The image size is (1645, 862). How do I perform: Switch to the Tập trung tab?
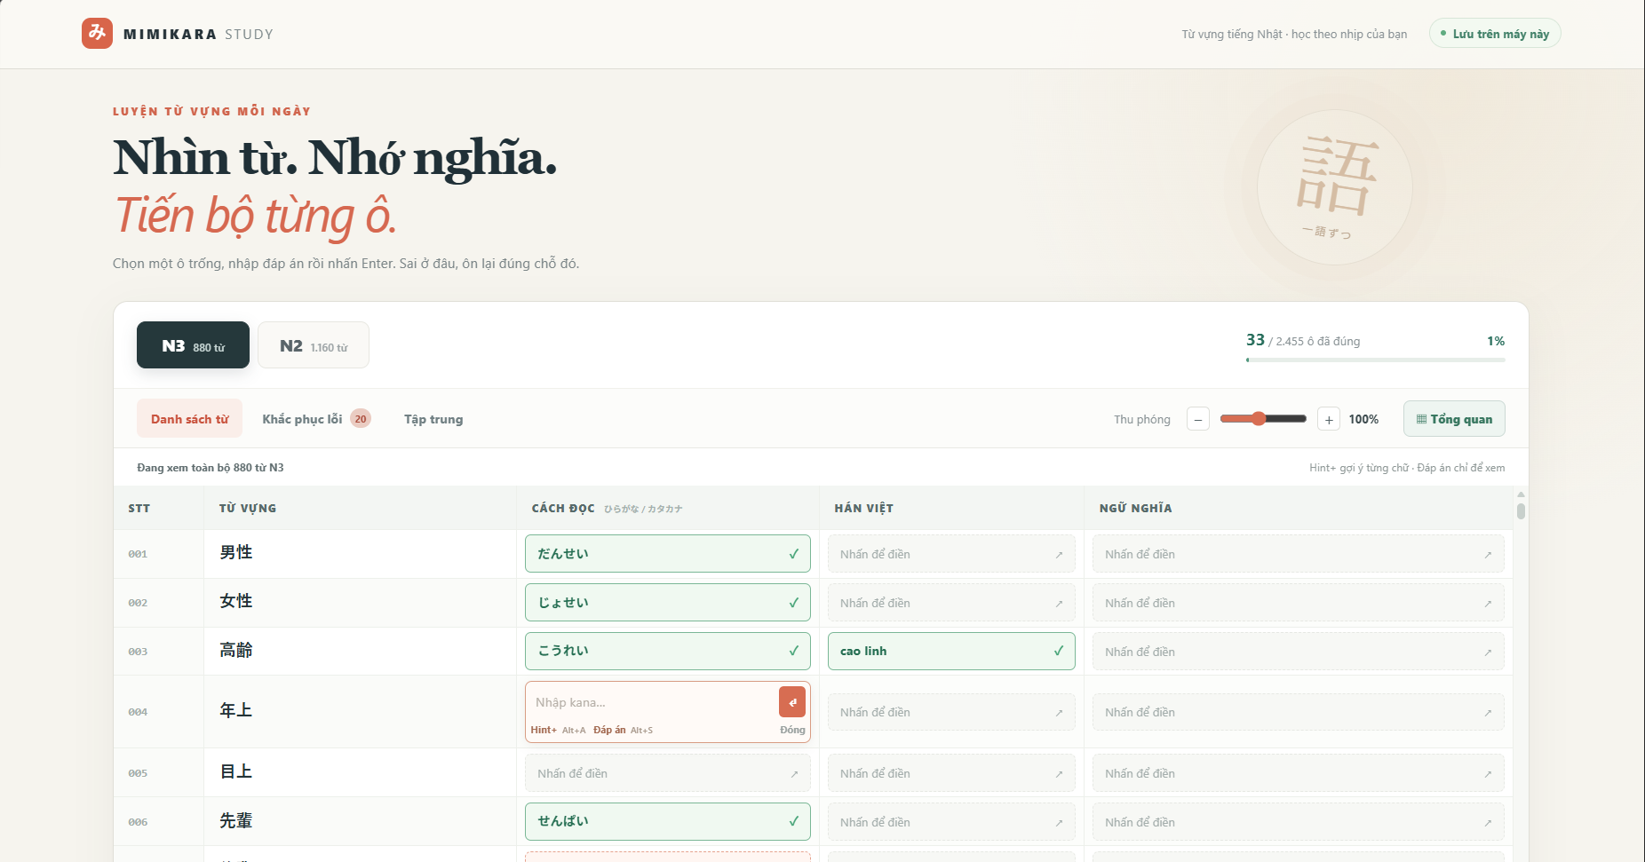[x=433, y=419]
